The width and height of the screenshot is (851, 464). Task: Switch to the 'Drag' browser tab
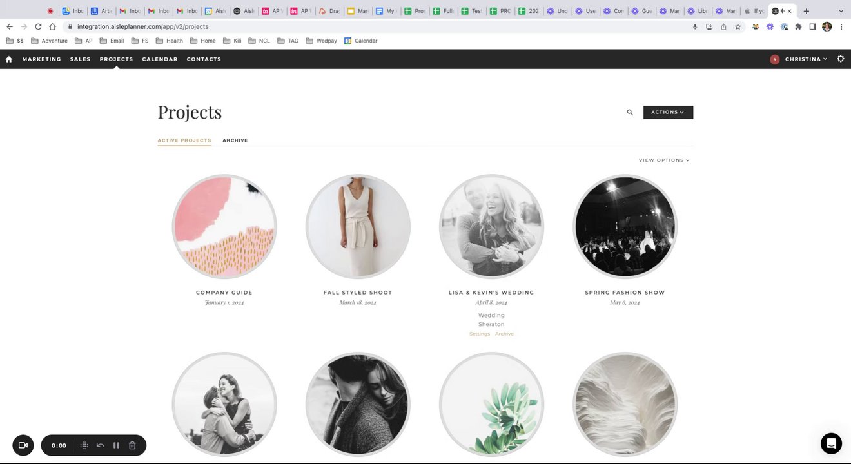(329, 11)
